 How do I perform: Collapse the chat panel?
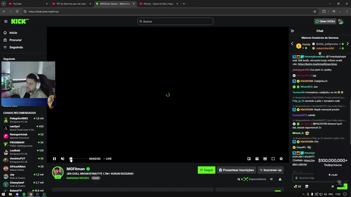click(x=292, y=31)
